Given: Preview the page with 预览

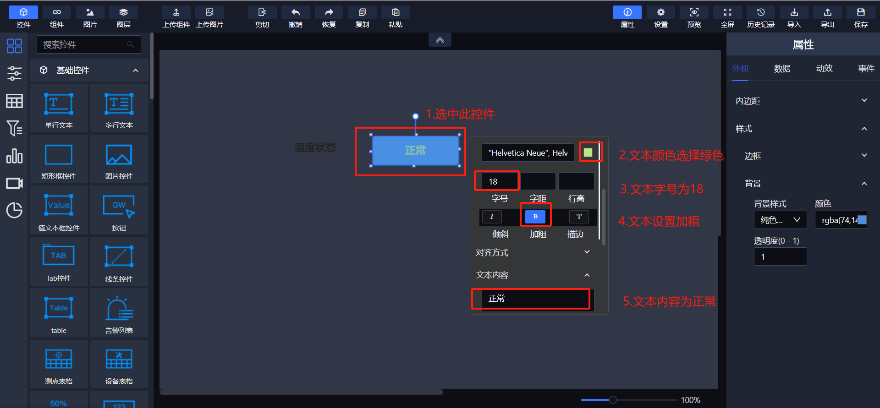Looking at the screenshot, I should (x=694, y=17).
